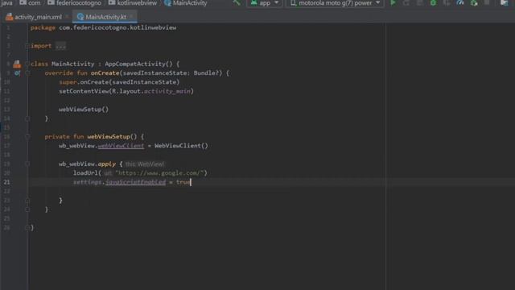Screen dimensions: 515x290
Task: Click the Attach Debugger to Android Process icon
Action: click(x=474, y=3)
